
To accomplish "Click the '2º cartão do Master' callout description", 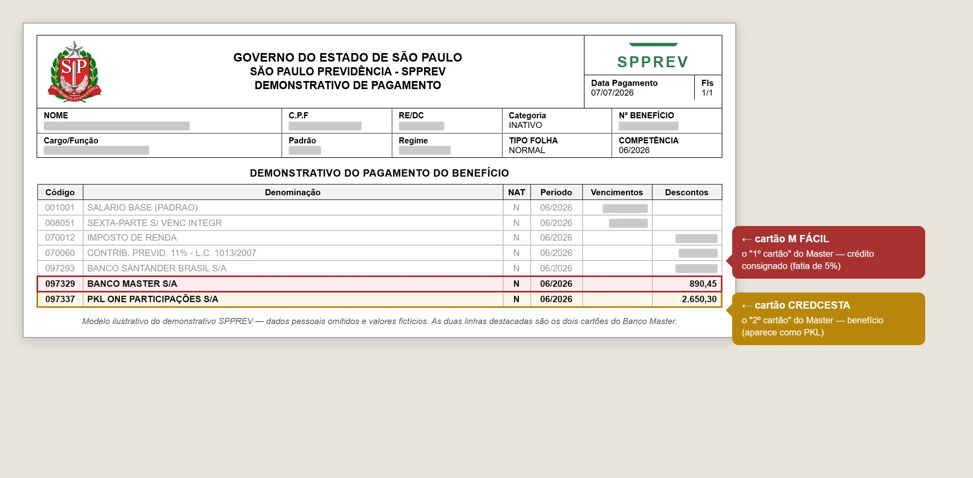I will coord(812,326).
